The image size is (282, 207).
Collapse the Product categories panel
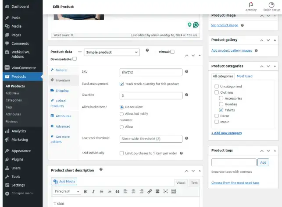(x=275, y=66)
